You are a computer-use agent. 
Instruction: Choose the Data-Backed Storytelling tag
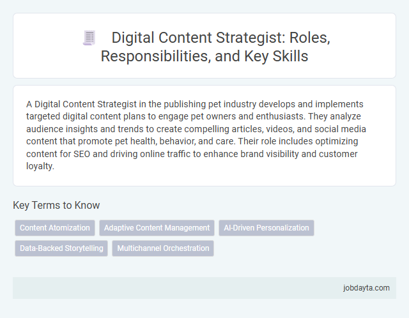point(61,248)
